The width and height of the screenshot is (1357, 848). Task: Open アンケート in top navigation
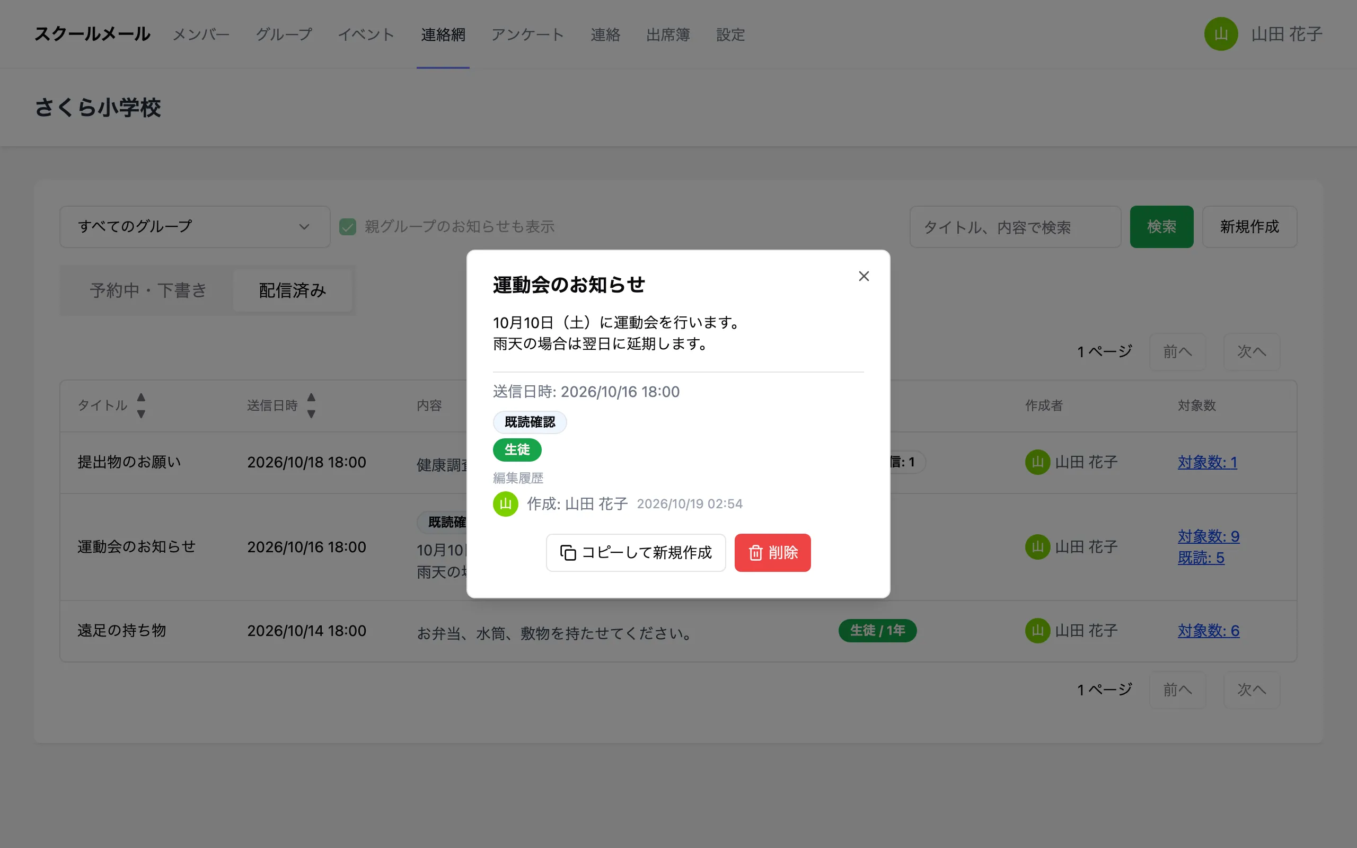coord(527,35)
